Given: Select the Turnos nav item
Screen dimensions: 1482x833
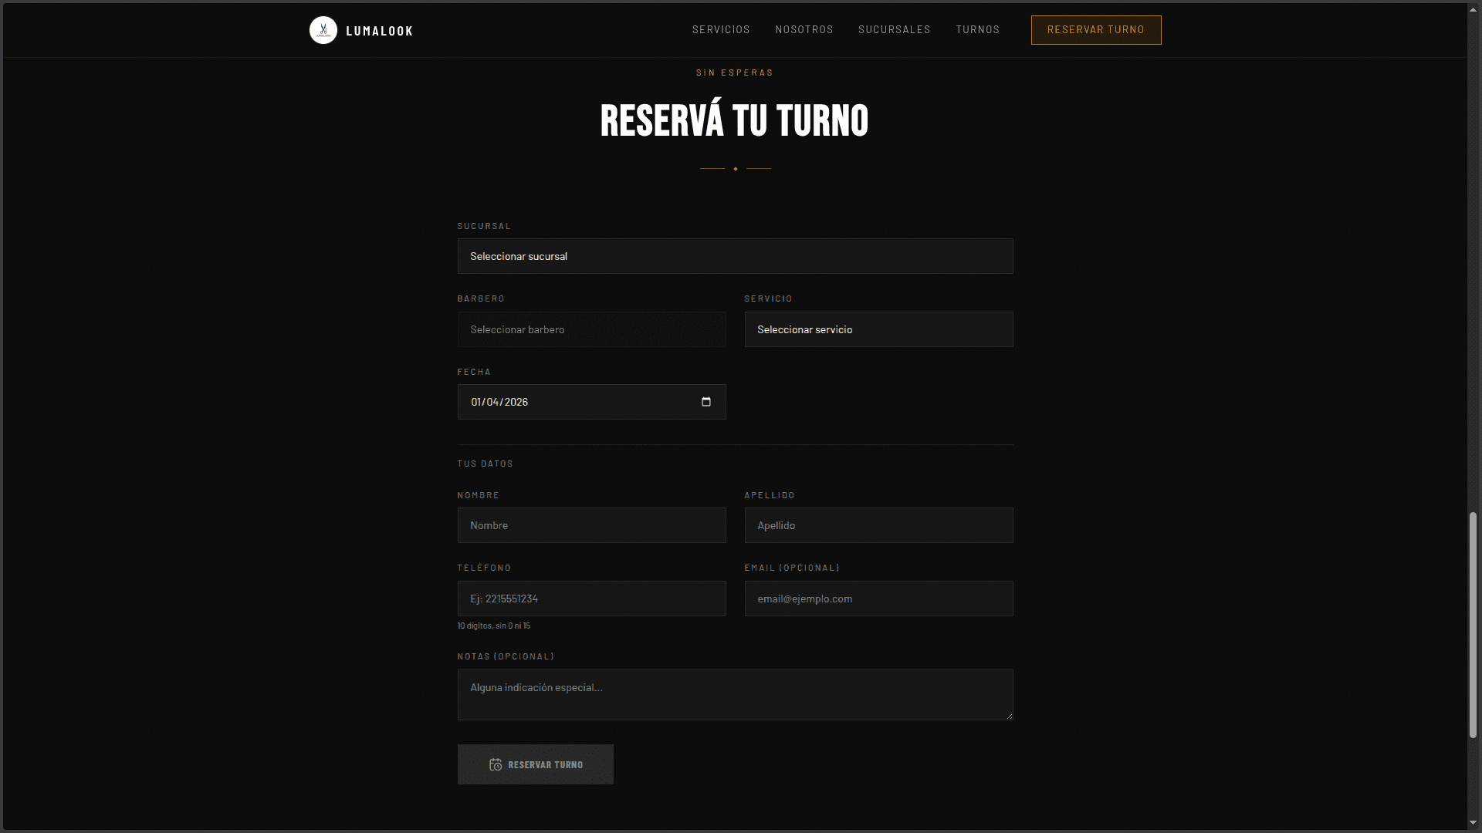Looking at the screenshot, I should (x=978, y=29).
